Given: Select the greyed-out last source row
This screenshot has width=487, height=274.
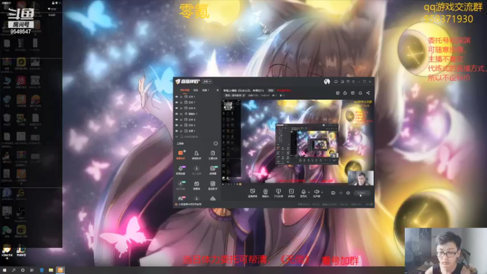Looking at the screenshot, I should tap(197, 136).
